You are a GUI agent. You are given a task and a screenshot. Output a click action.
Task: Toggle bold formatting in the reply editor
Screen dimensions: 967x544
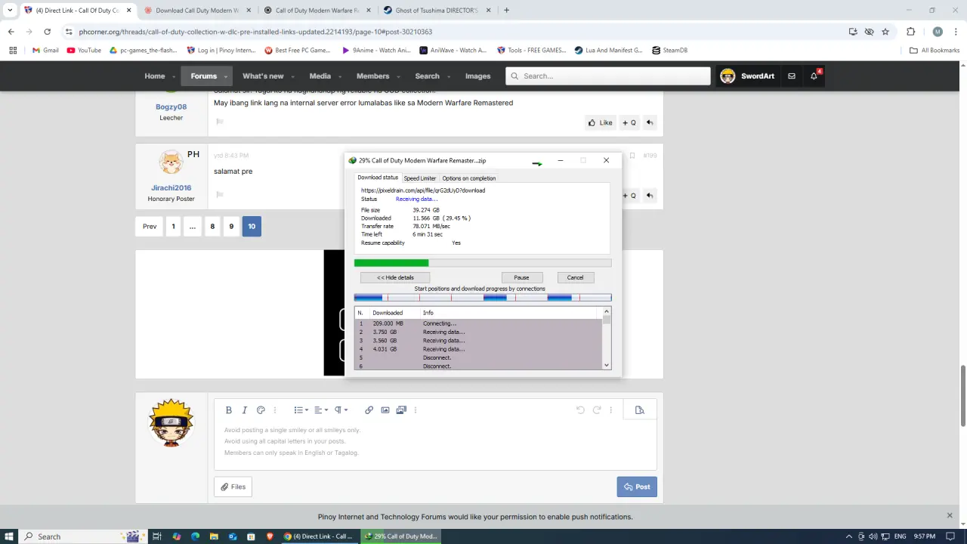(x=228, y=410)
